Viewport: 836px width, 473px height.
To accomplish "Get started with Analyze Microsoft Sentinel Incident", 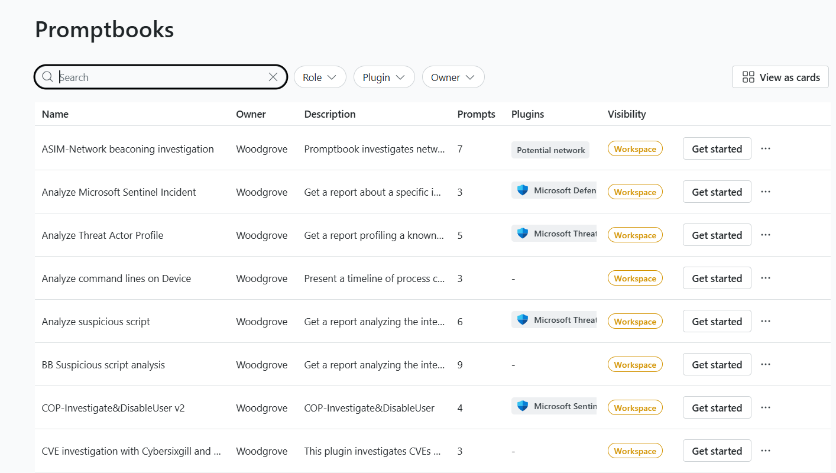I will point(717,192).
